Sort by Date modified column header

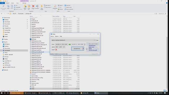coord(56,16)
